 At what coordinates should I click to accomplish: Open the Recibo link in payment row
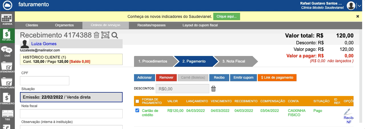click(348, 118)
